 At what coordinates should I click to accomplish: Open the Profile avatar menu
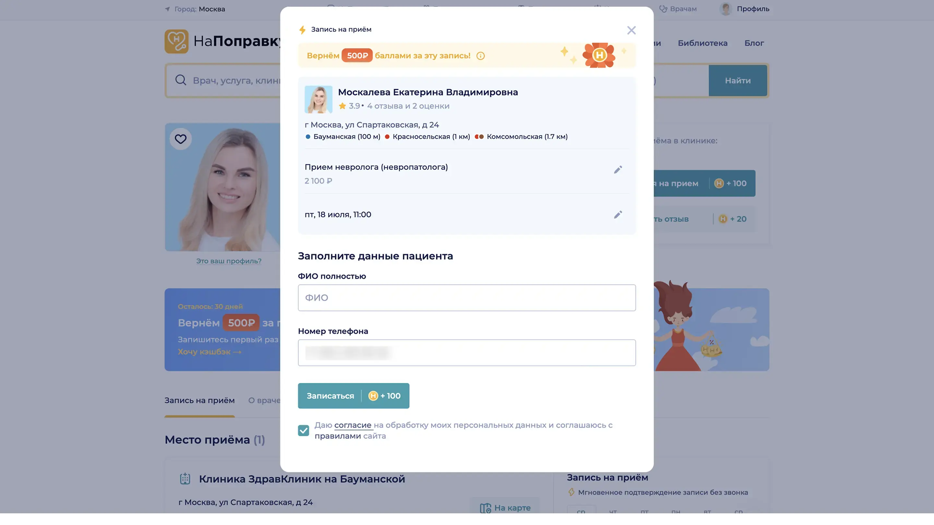(x=725, y=9)
